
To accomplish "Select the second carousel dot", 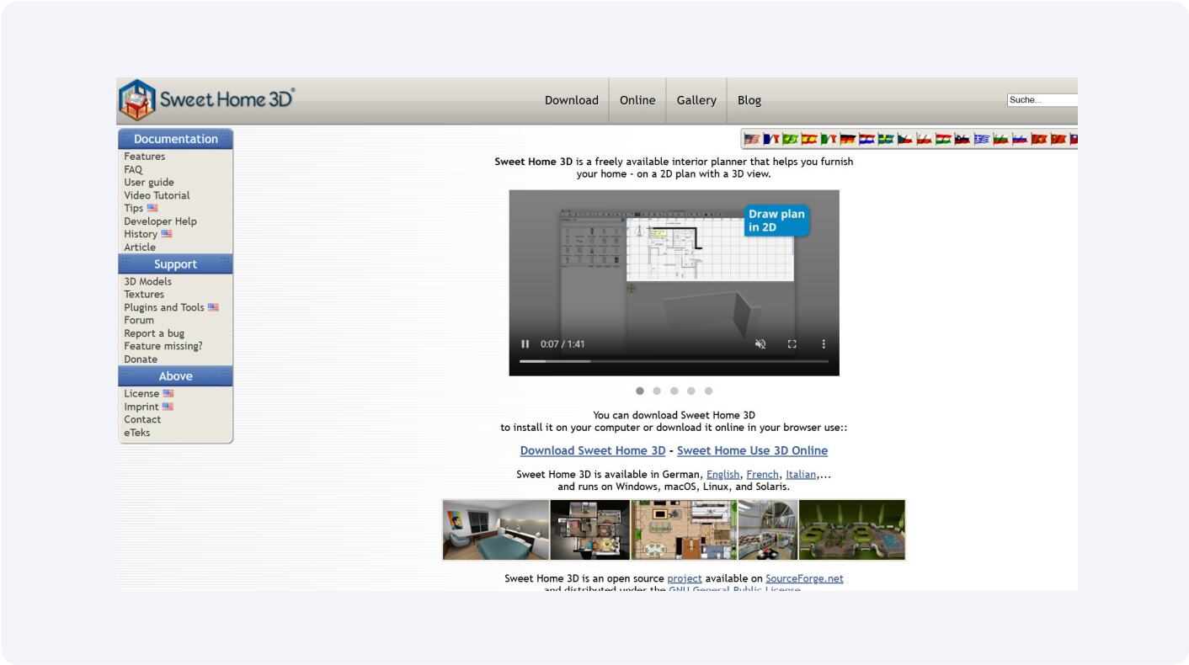I will pyautogui.click(x=657, y=391).
